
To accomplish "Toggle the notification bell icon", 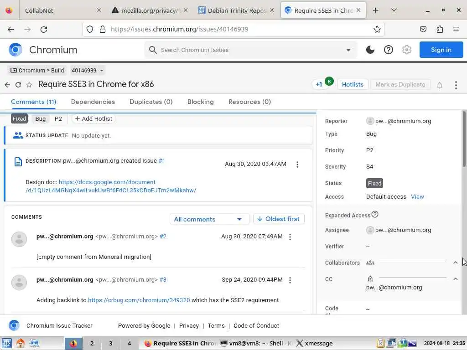I will tap(439, 85).
